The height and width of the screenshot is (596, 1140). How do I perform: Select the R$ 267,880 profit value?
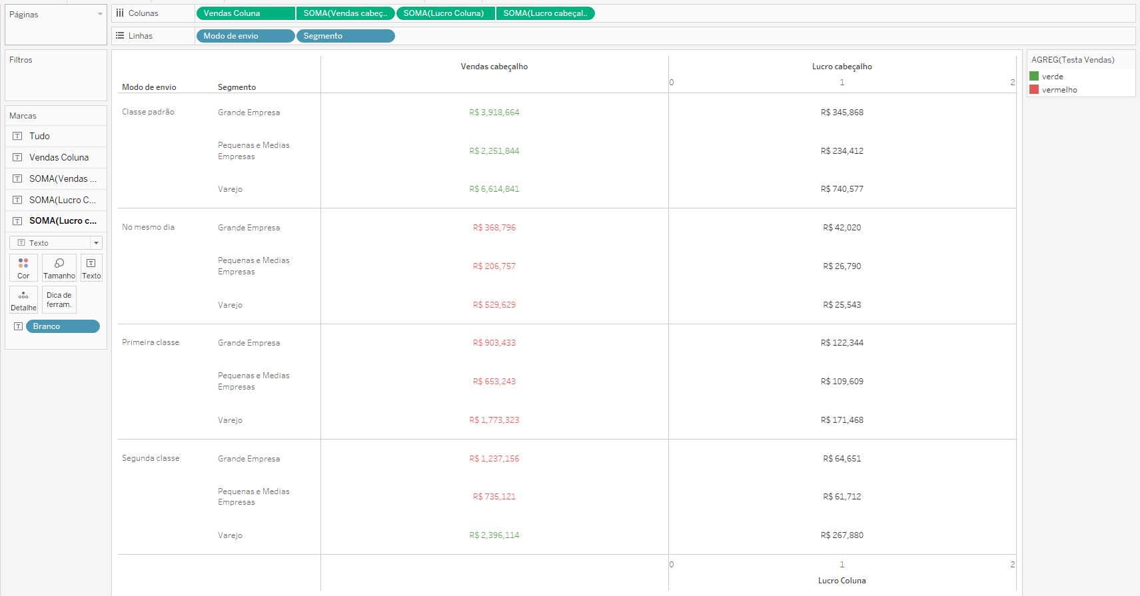842,535
